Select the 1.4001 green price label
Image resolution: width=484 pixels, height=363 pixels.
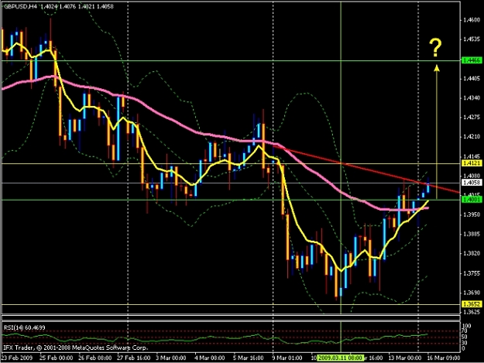[x=472, y=200]
